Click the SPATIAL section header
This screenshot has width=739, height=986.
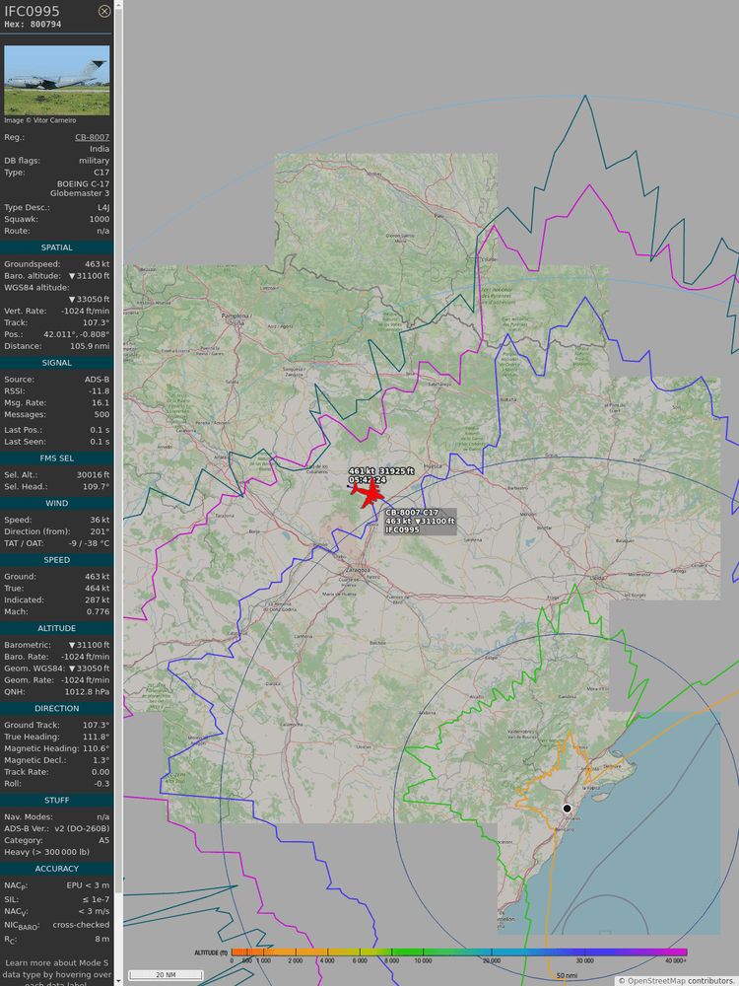coord(56,247)
